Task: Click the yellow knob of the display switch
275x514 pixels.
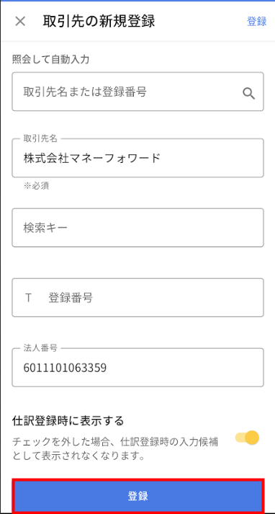Action: point(253,438)
